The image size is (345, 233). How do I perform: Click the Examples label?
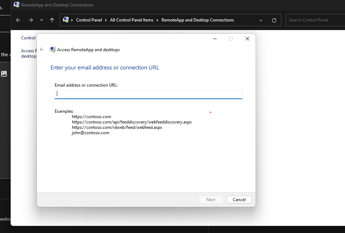pos(64,111)
